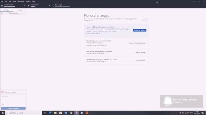206x115 pixels.
Task: Click the Commit to branch button
Action: point(13,108)
